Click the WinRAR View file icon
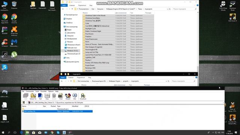 pos(47,96)
